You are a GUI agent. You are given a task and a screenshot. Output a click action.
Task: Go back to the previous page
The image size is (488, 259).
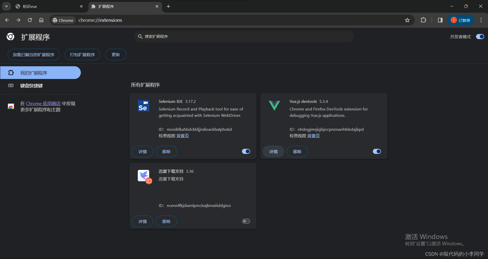coord(7,20)
